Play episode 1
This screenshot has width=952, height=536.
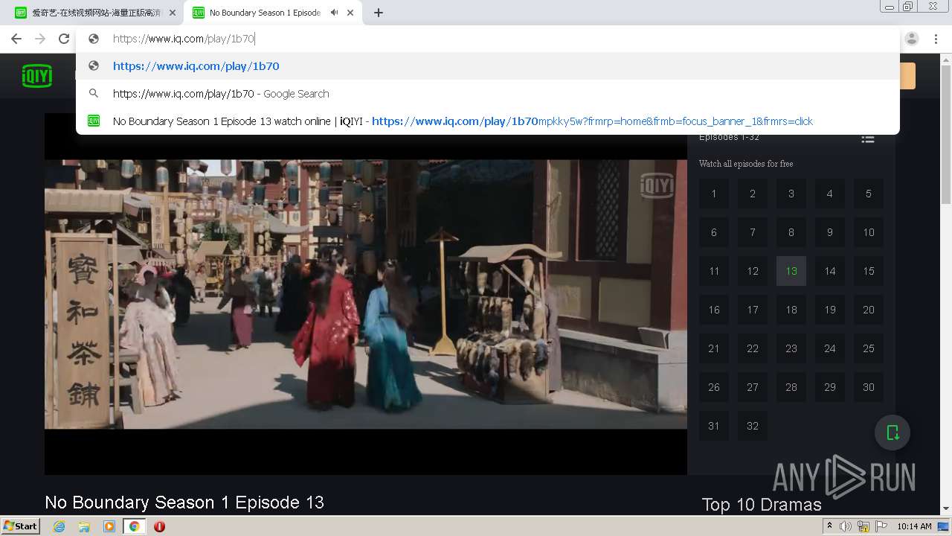pos(714,194)
